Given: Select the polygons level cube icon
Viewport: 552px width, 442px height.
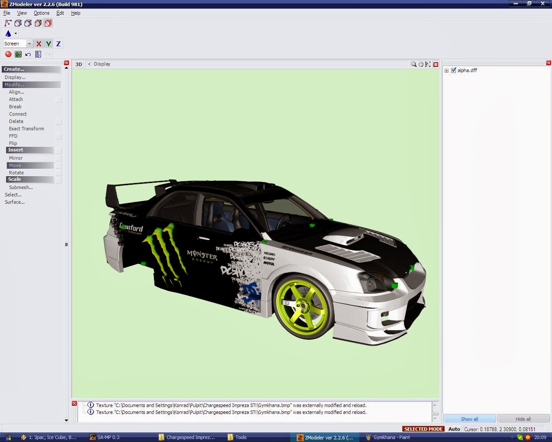Looking at the screenshot, I should click(x=28, y=23).
